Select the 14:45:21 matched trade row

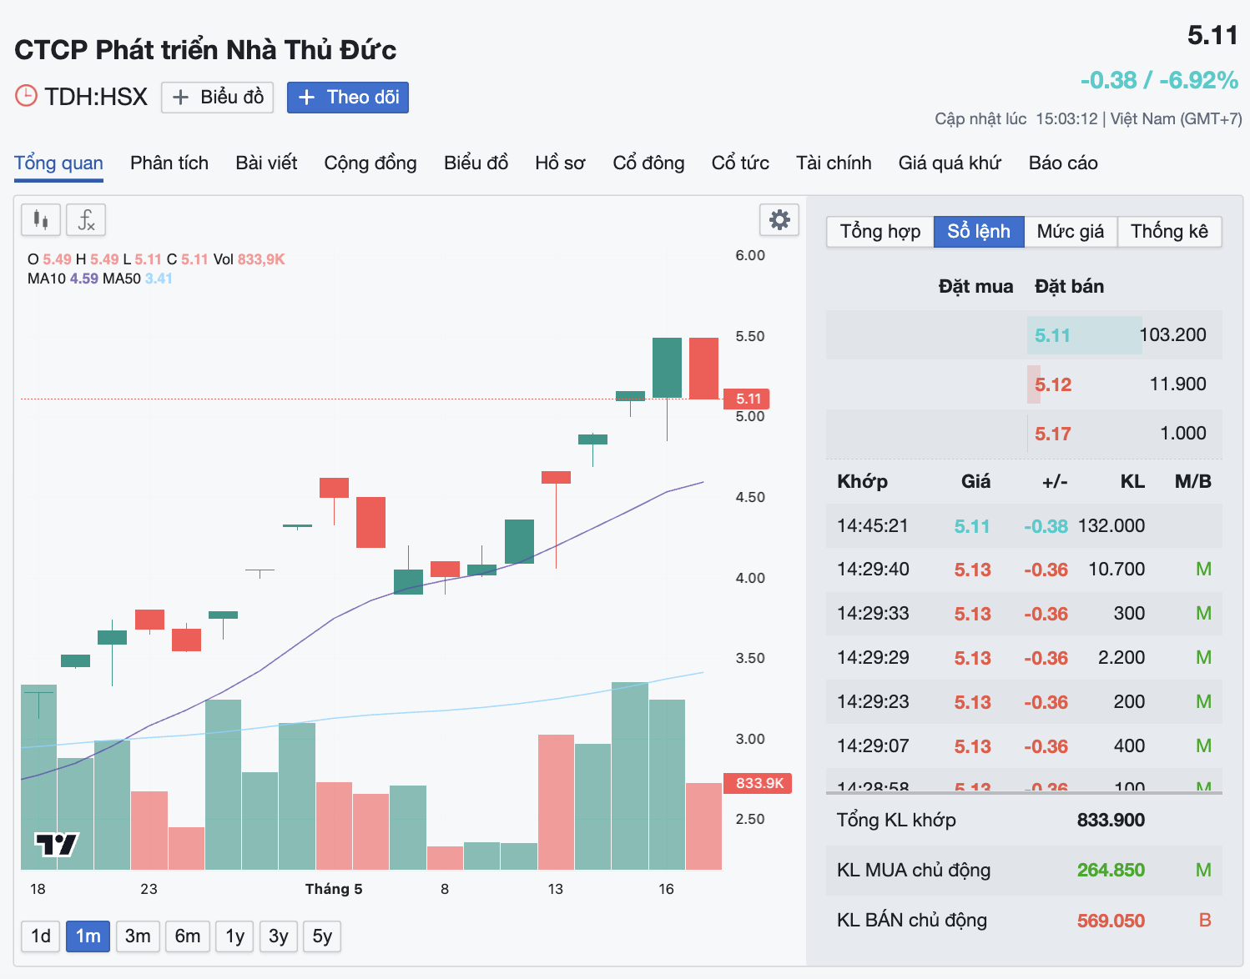pos(1024,526)
